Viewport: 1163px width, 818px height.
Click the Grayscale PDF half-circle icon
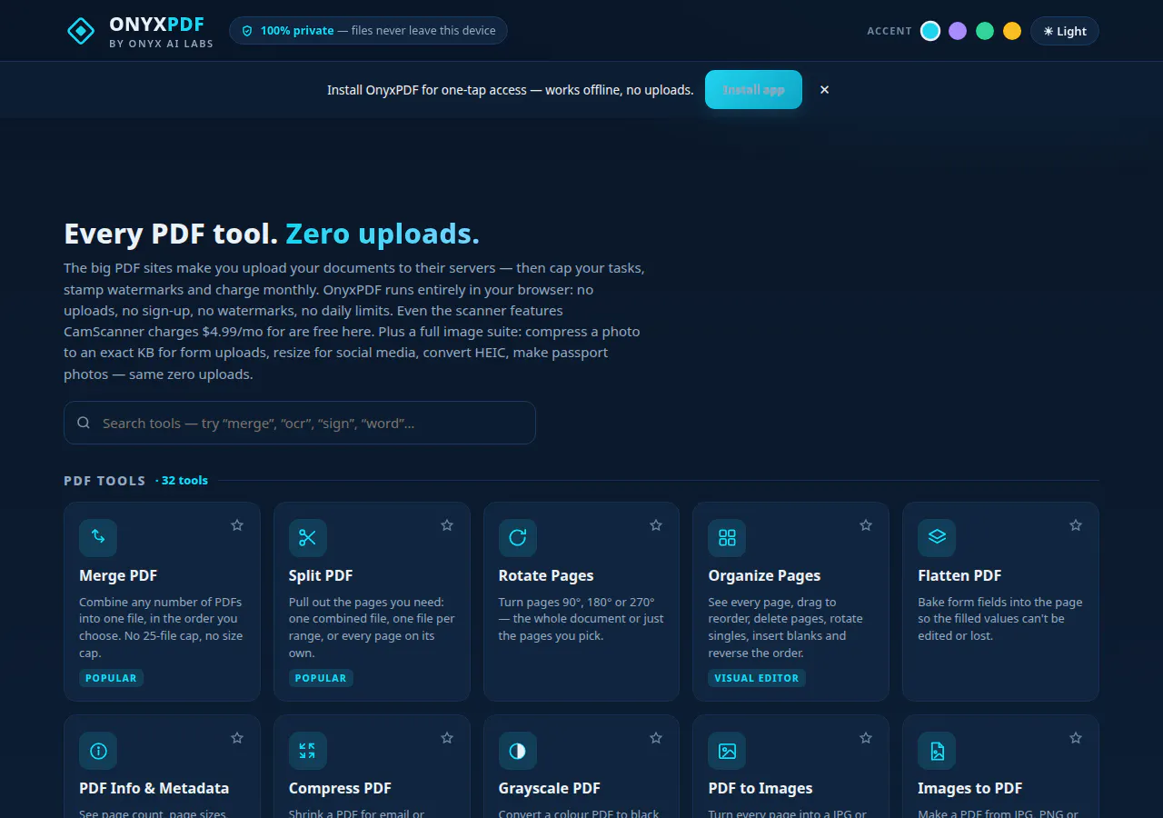click(518, 751)
